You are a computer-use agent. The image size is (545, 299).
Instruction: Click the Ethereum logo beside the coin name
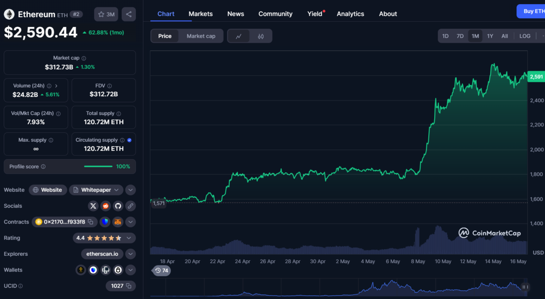[9, 15]
